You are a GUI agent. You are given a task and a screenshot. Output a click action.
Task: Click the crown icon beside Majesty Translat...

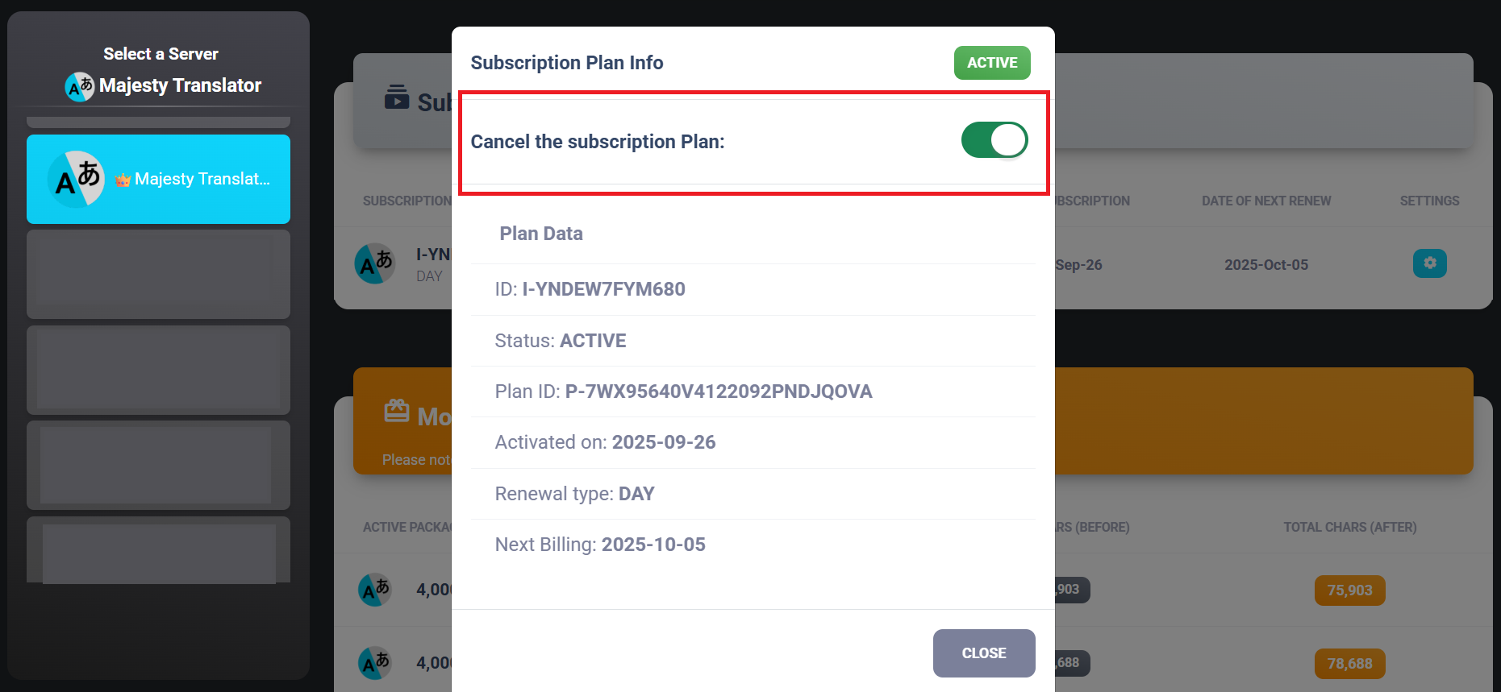[123, 180]
